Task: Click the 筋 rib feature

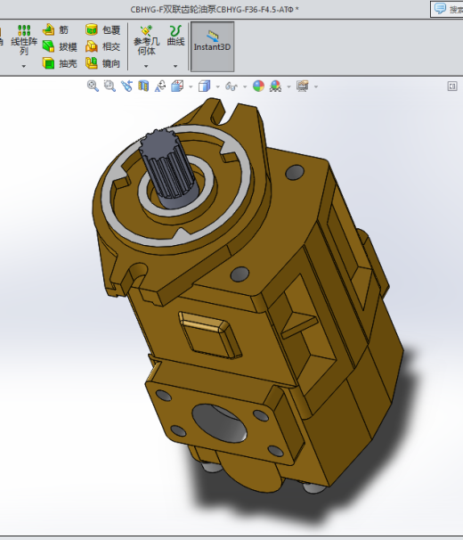Action: [55, 30]
